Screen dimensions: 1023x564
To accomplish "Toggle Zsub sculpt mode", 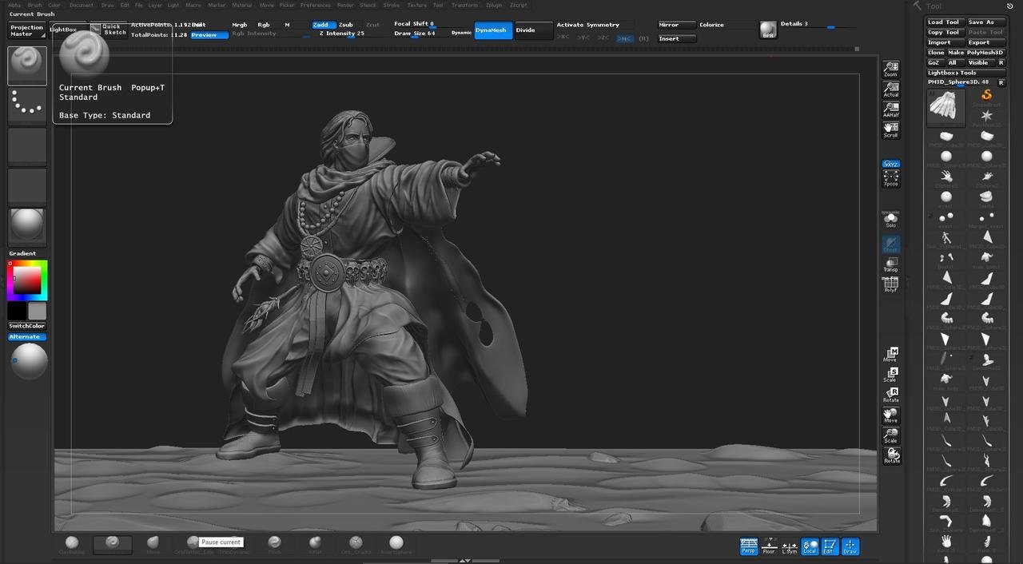I will (x=346, y=25).
